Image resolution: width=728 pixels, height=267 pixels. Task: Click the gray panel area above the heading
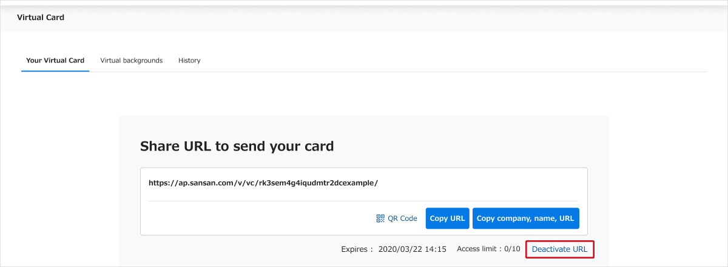click(364, 126)
